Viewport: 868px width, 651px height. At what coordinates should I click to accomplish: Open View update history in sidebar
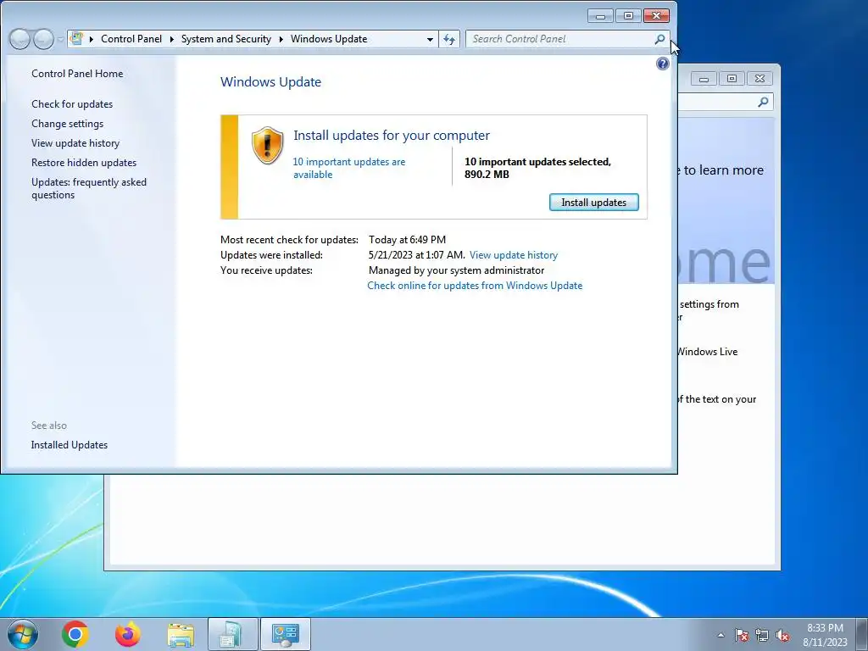(75, 142)
